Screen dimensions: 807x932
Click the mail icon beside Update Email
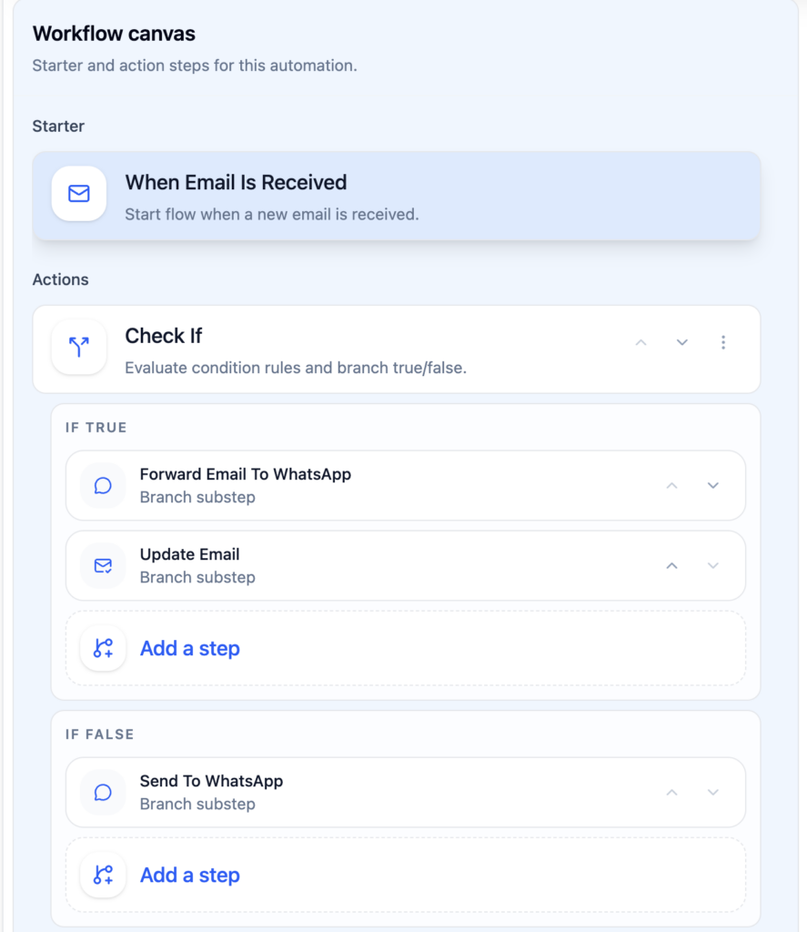[x=103, y=565]
